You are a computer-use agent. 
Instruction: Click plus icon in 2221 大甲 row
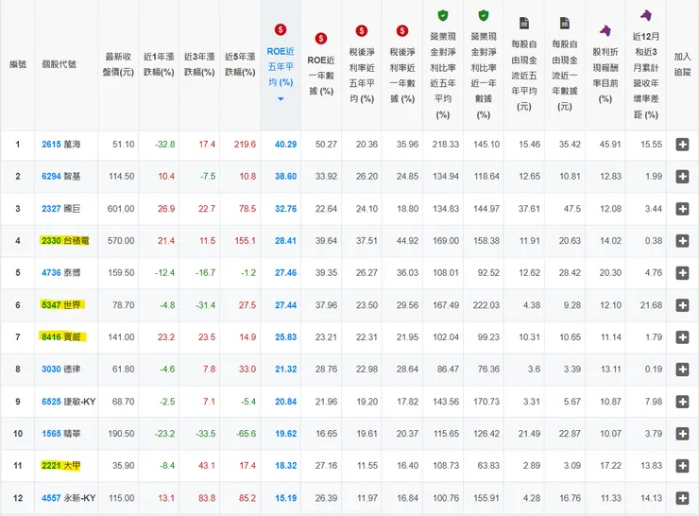pyautogui.click(x=682, y=466)
